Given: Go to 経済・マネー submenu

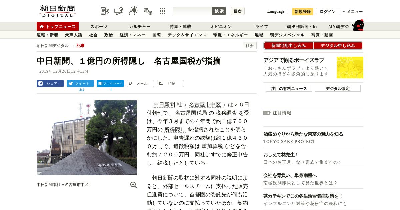Looking at the screenshot, I should 133,35.
